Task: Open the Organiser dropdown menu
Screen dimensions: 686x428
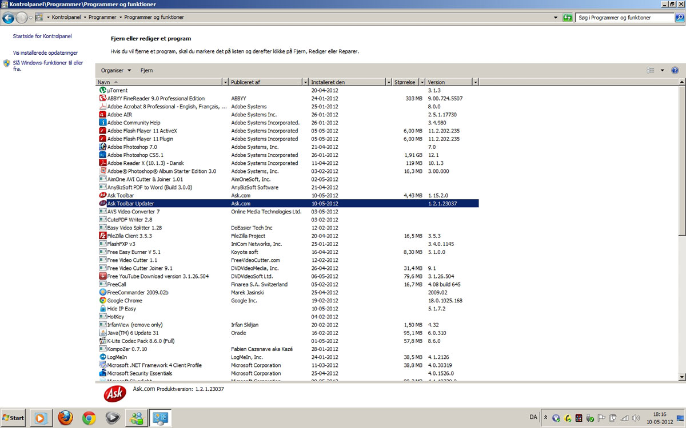Action: tap(116, 70)
